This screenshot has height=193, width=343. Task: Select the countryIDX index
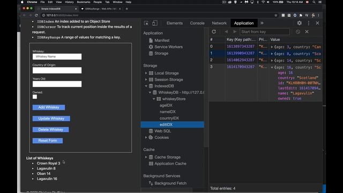(169, 118)
